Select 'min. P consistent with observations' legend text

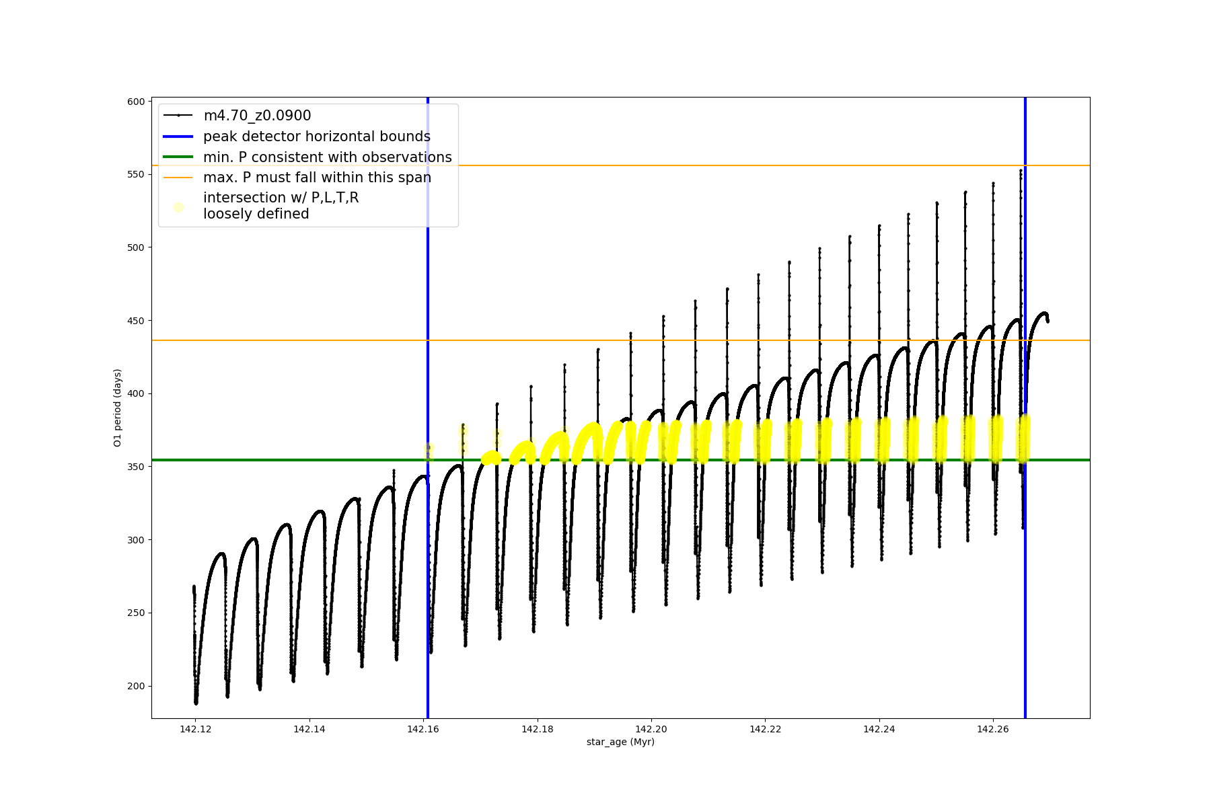coord(327,157)
